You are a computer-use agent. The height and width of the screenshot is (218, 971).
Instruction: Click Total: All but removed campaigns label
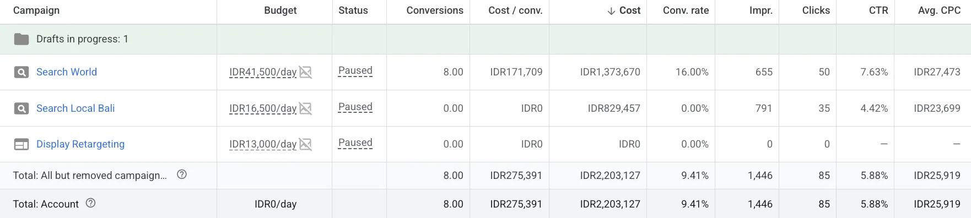90,176
